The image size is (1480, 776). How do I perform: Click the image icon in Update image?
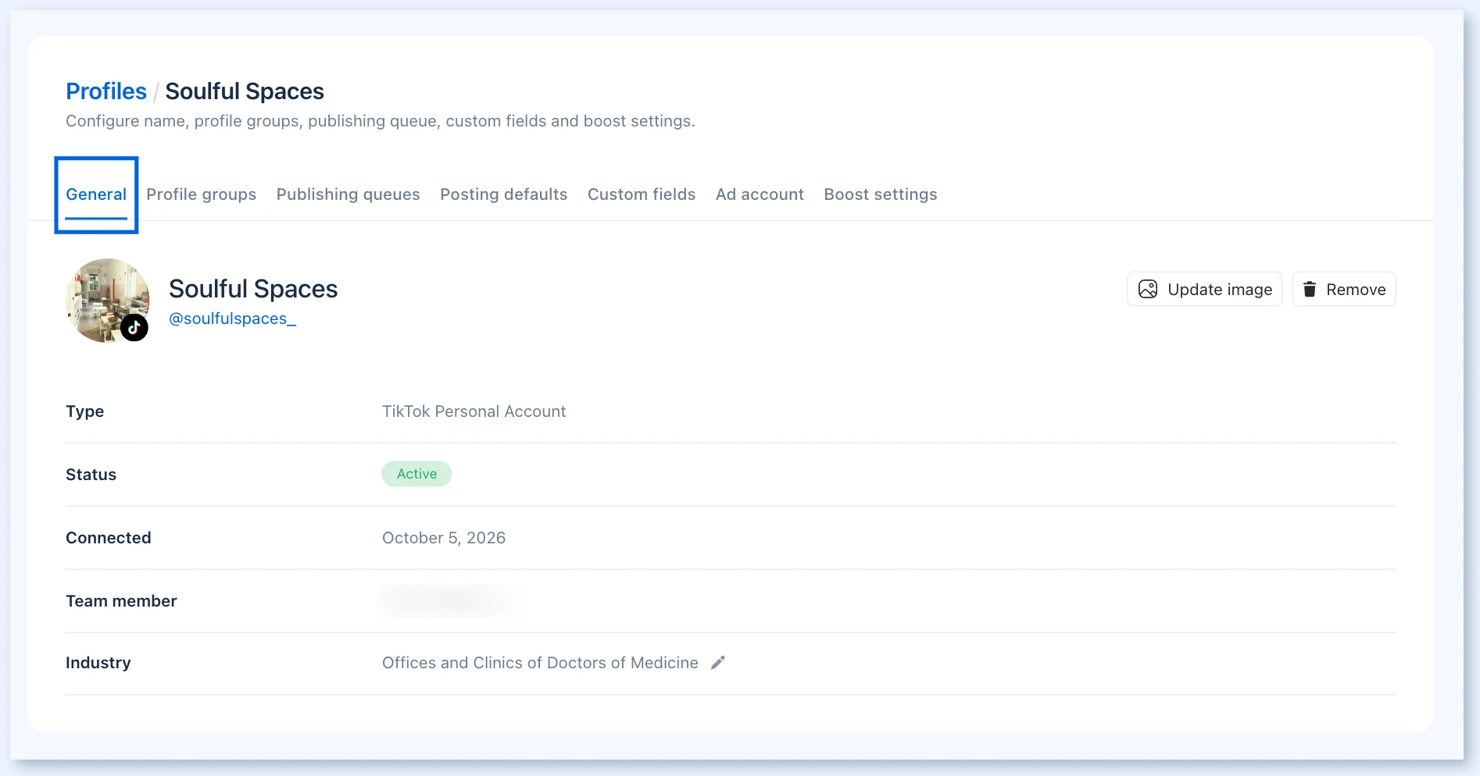coord(1148,290)
